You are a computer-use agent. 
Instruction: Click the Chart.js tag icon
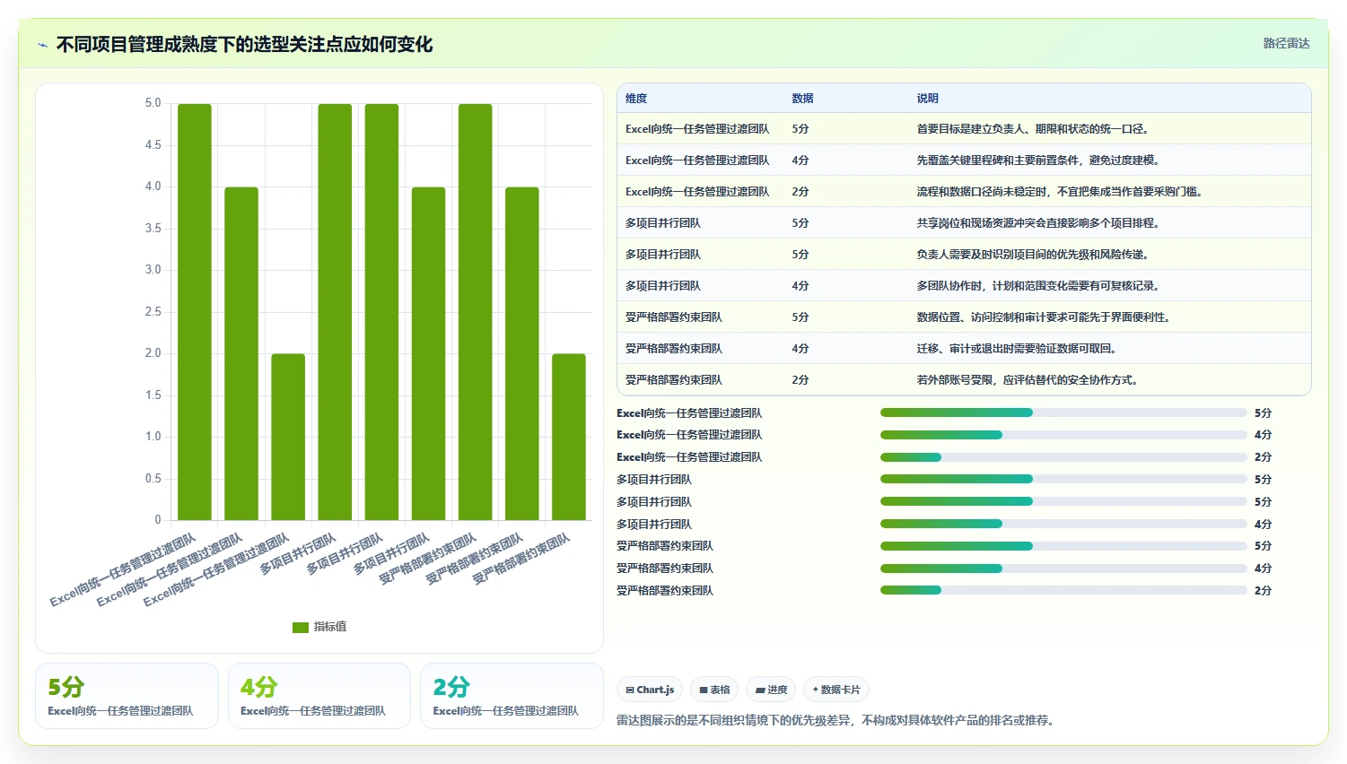point(630,690)
